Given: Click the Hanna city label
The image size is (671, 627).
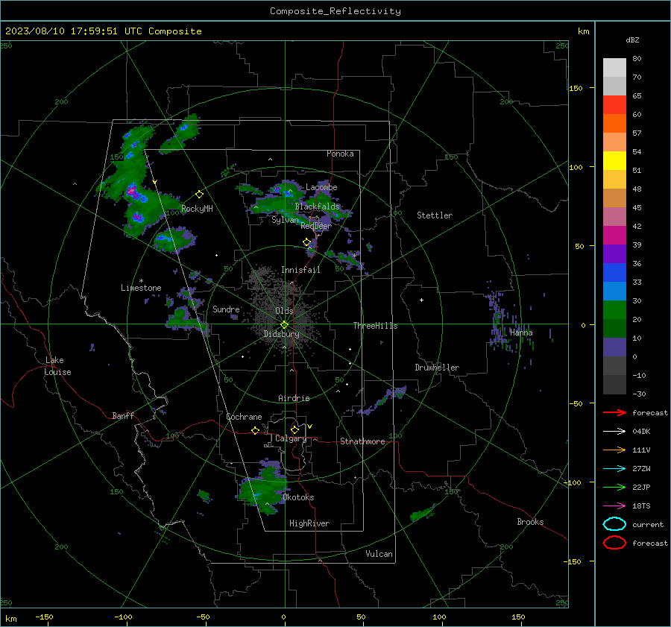Looking at the screenshot, I should click(521, 333).
